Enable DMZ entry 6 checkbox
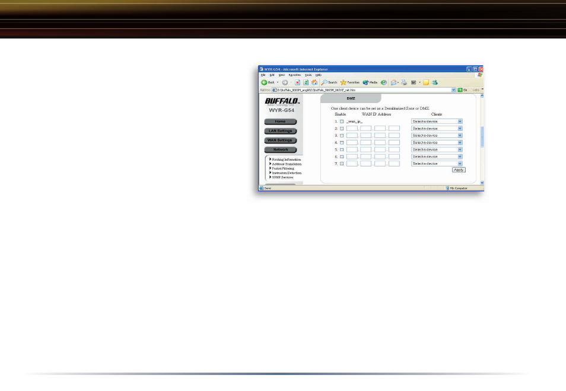Screen dimensions: 566x391 coord(342,157)
